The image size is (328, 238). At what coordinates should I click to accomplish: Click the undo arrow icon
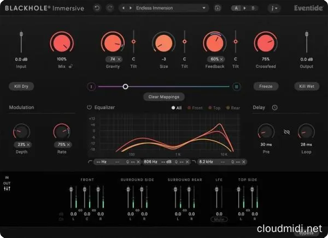(97, 8)
